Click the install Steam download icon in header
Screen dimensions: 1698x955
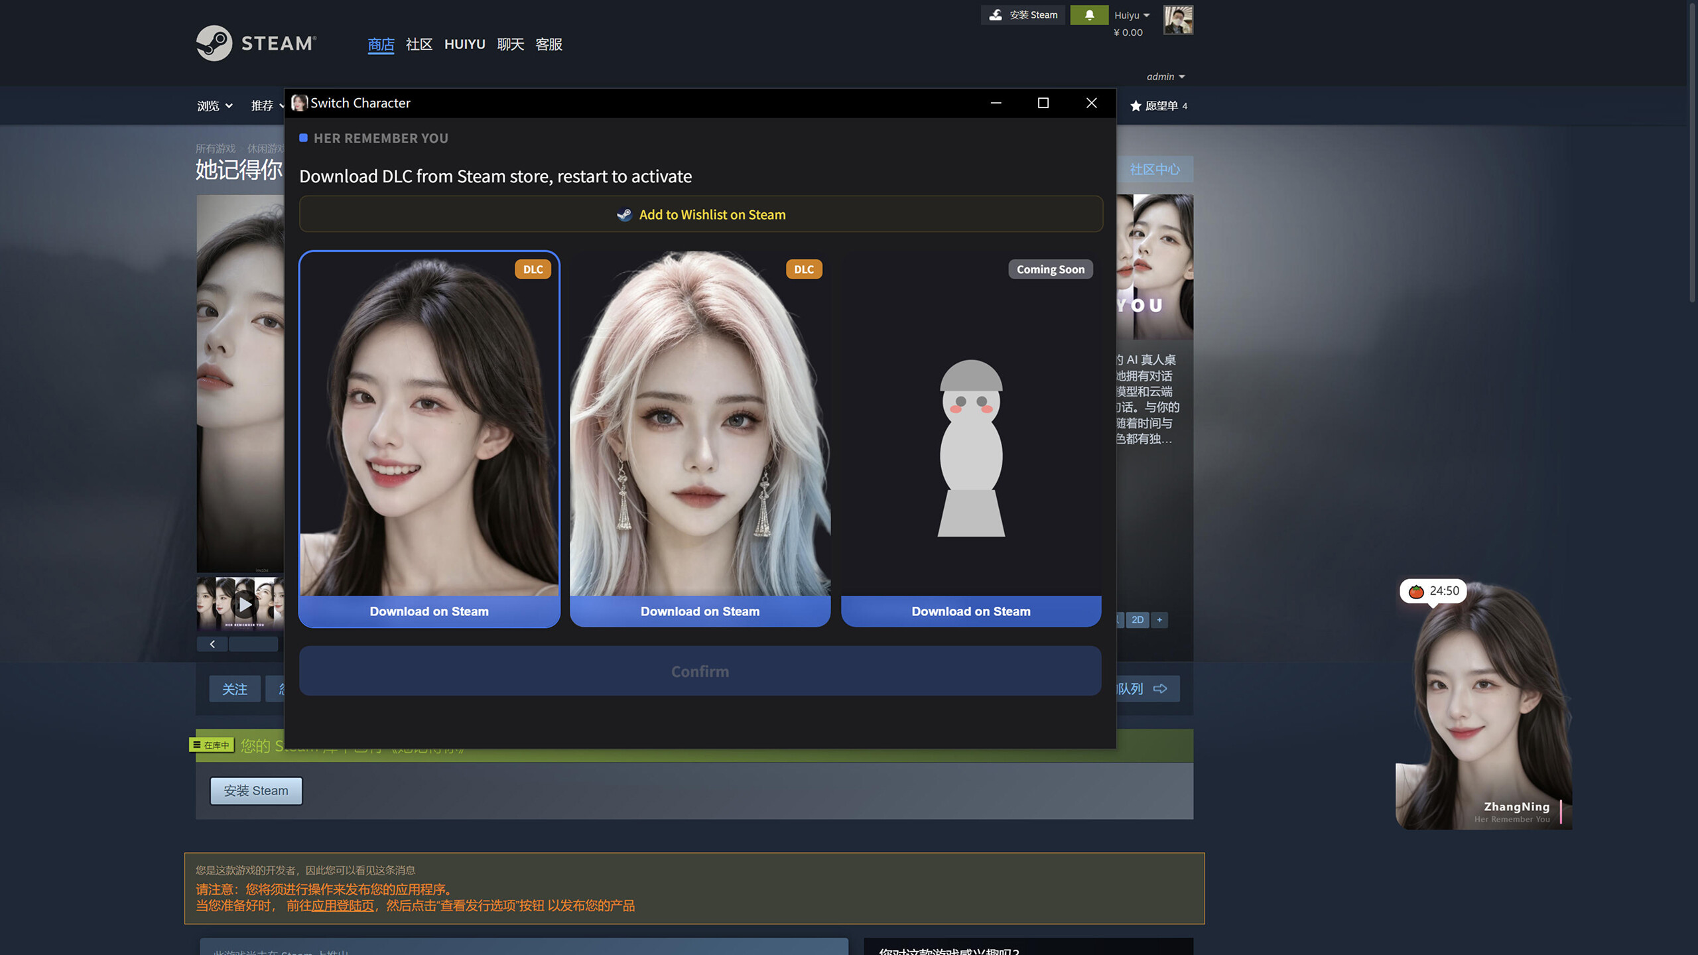(996, 15)
